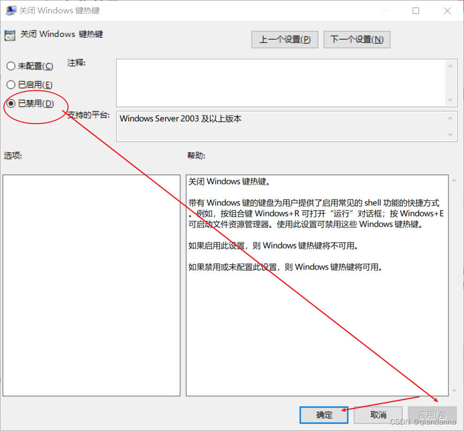Click the help pane scroll down arrow
This screenshot has height=431, width=464.
454,390
